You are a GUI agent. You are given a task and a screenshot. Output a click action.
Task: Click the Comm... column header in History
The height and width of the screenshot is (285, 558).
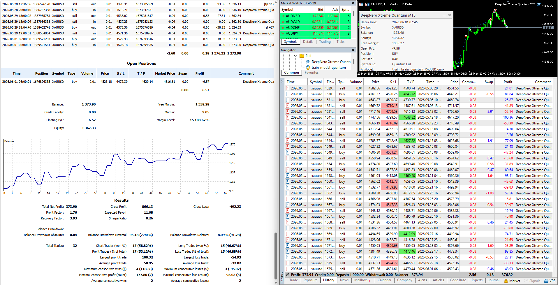[469, 82]
